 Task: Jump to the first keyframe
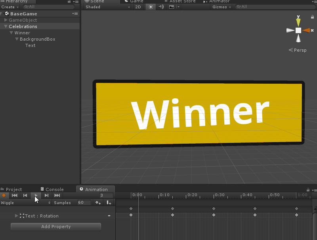tap(15, 195)
